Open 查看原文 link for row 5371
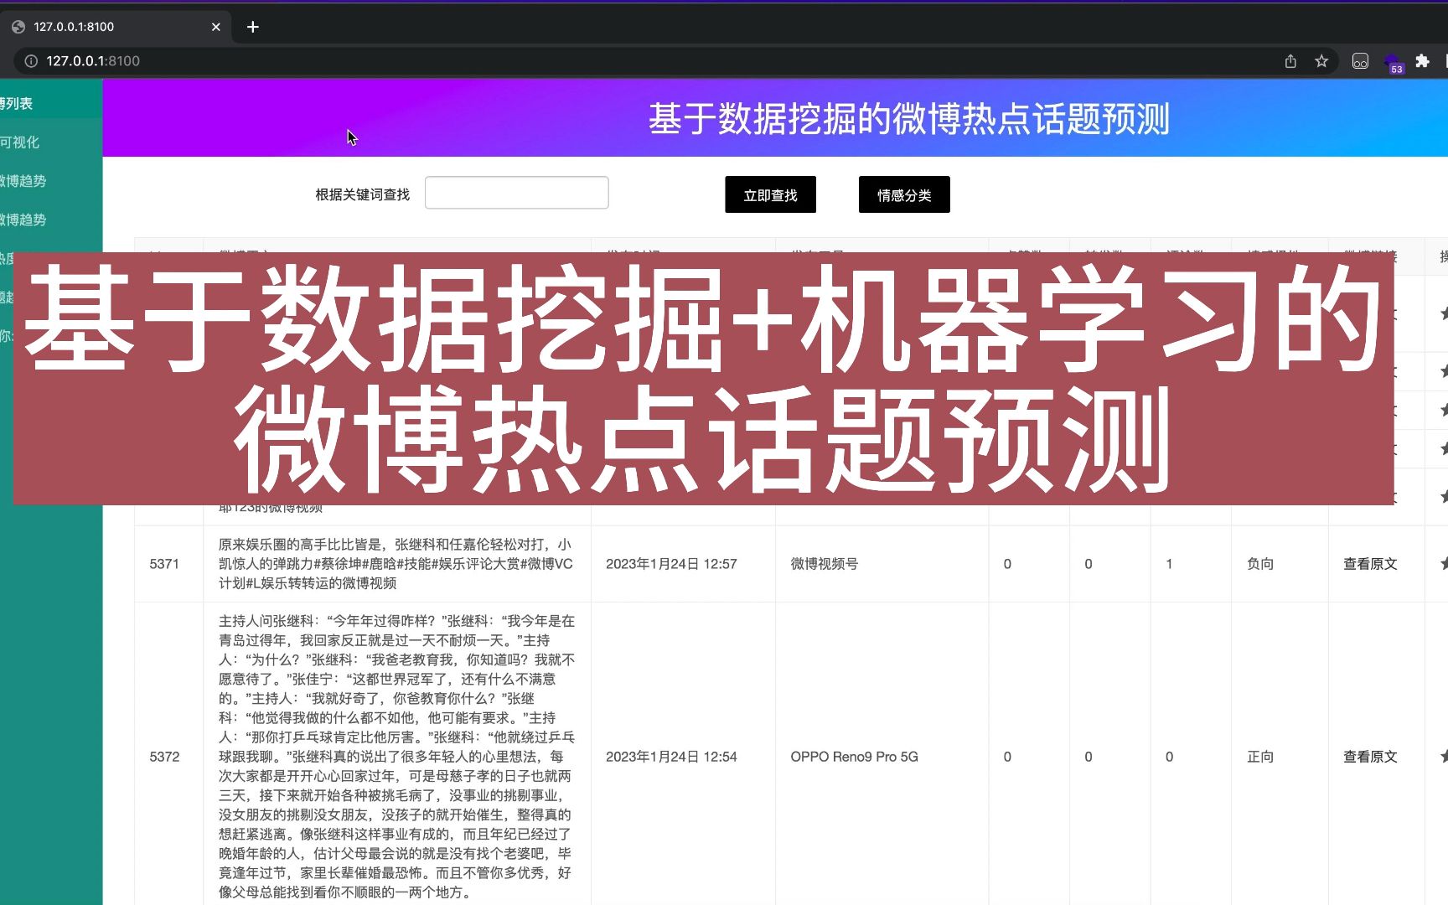 tap(1370, 564)
